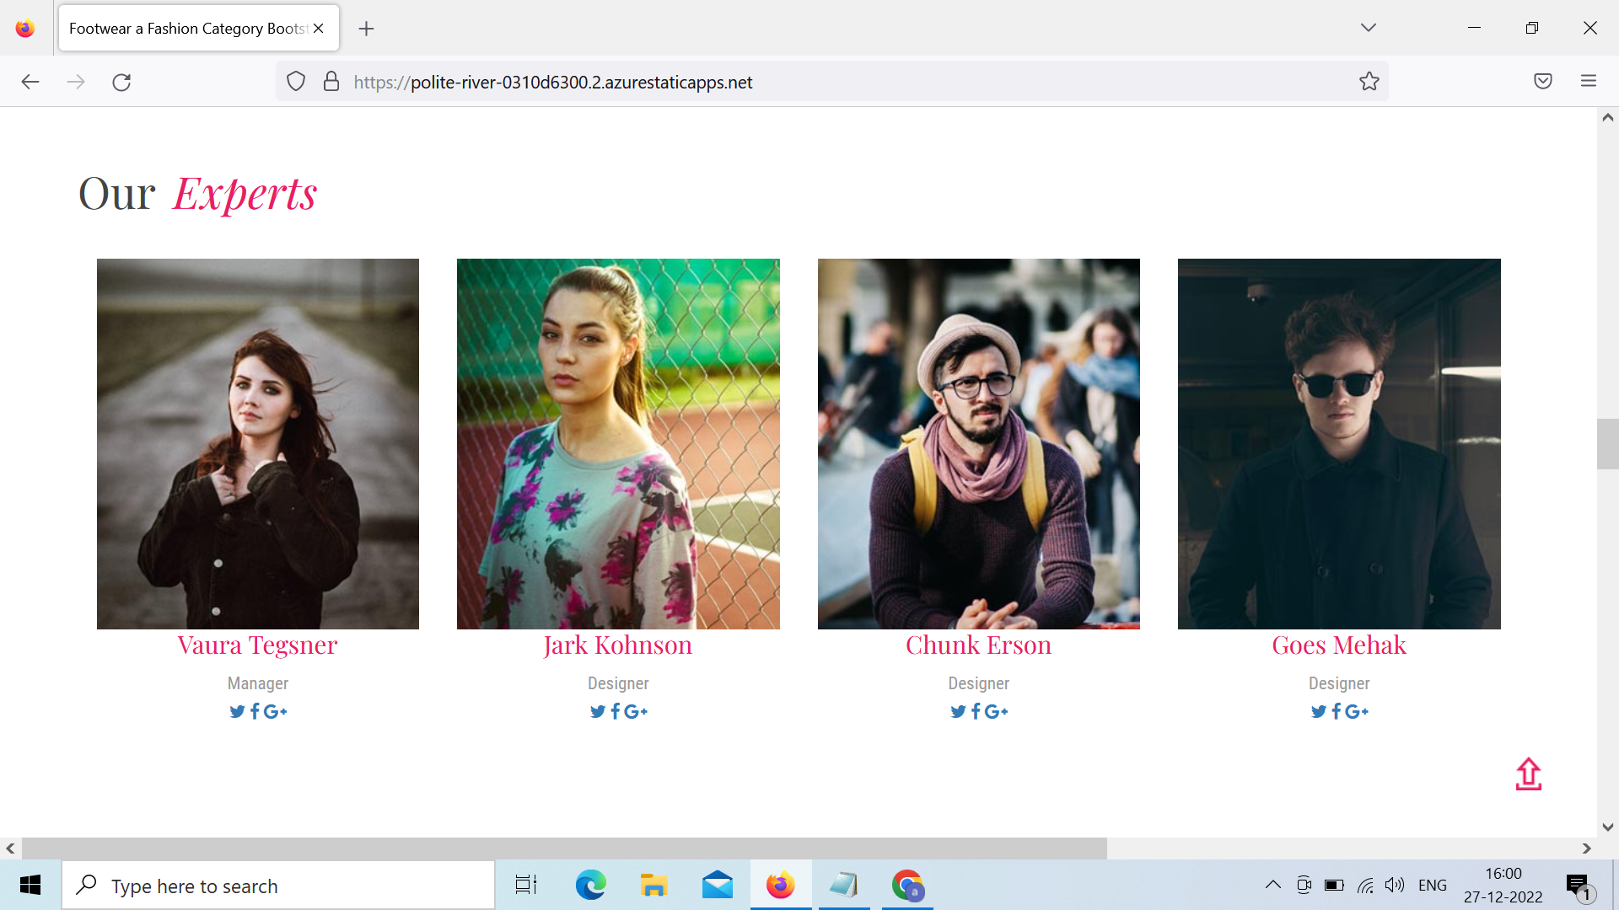Screen dimensions: 1619x910
Task: Bookmark this page with star icon
Action: pyautogui.click(x=1369, y=82)
